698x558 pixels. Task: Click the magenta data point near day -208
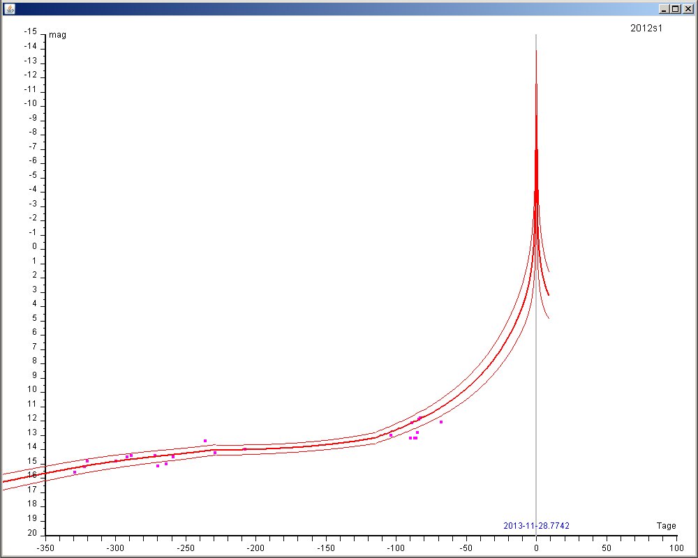point(244,449)
